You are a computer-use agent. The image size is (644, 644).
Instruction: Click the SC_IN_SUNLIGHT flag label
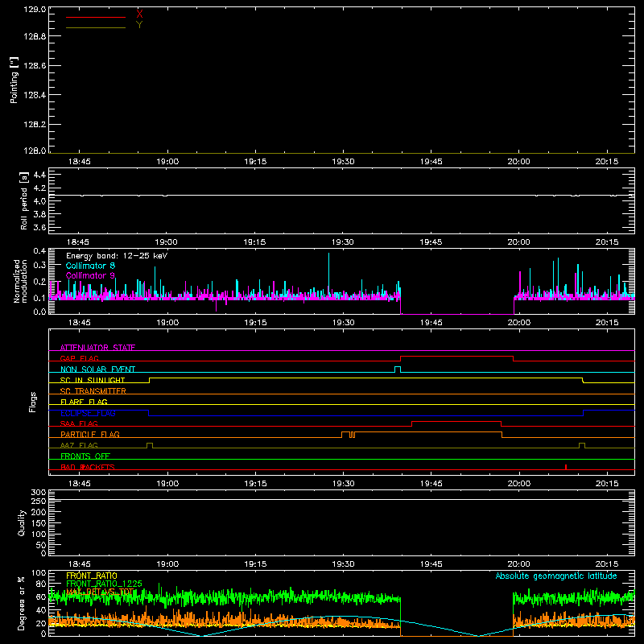[93, 380]
